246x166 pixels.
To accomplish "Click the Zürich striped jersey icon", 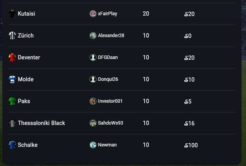I will pyautogui.click(x=12, y=36).
